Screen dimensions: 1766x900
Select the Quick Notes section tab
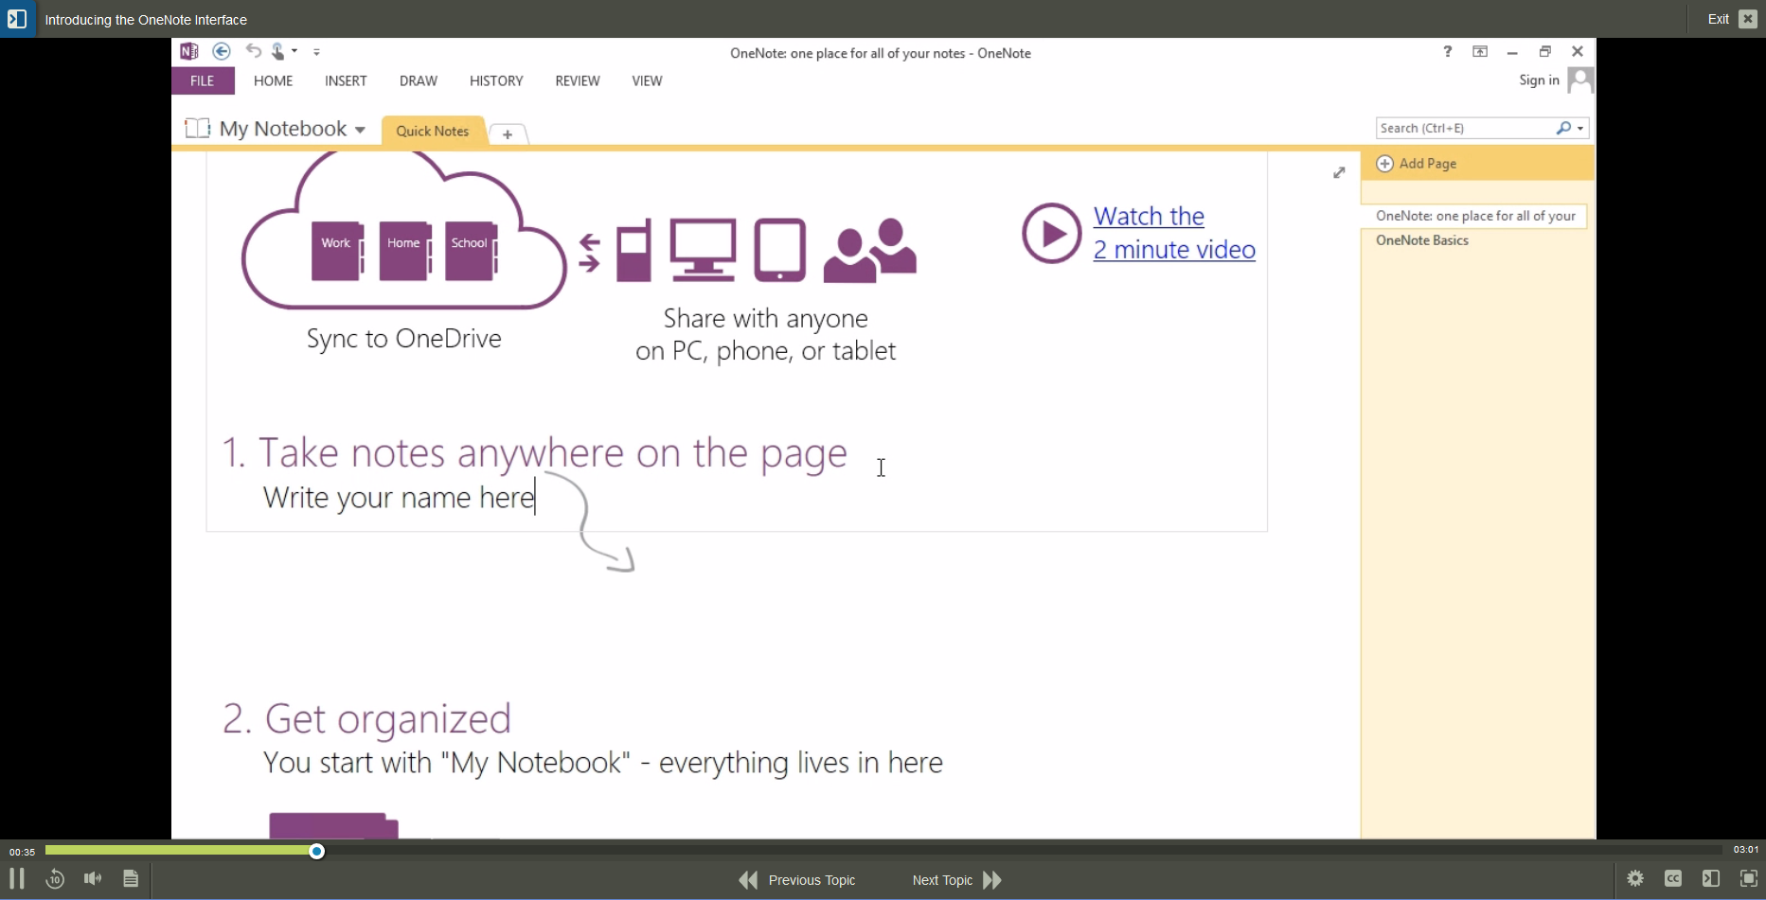(432, 131)
